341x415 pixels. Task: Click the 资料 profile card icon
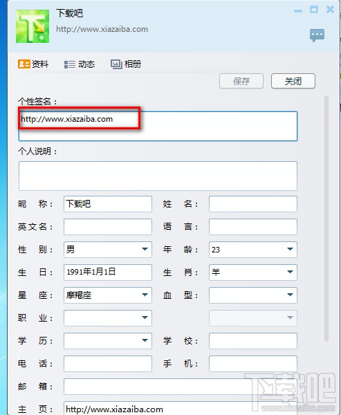(24, 64)
